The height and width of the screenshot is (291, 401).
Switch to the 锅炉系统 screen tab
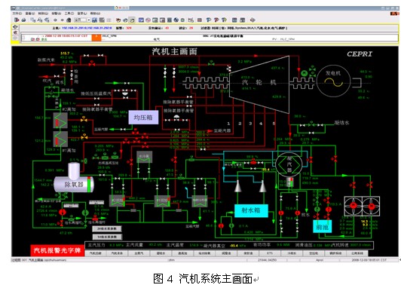335,253
